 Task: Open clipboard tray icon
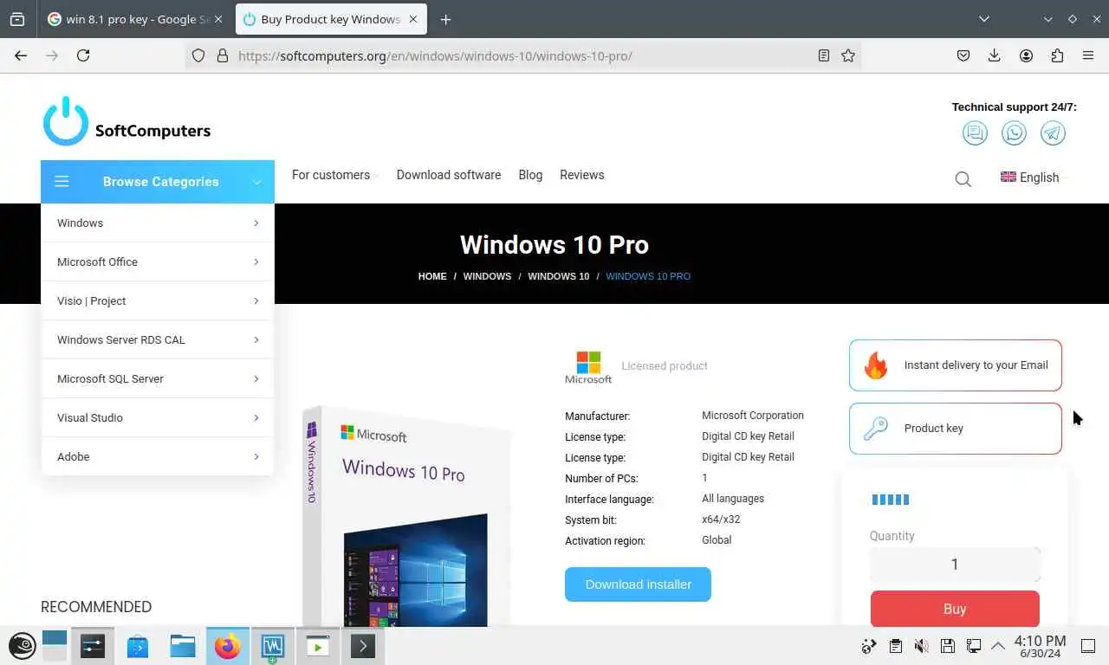[x=896, y=646]
